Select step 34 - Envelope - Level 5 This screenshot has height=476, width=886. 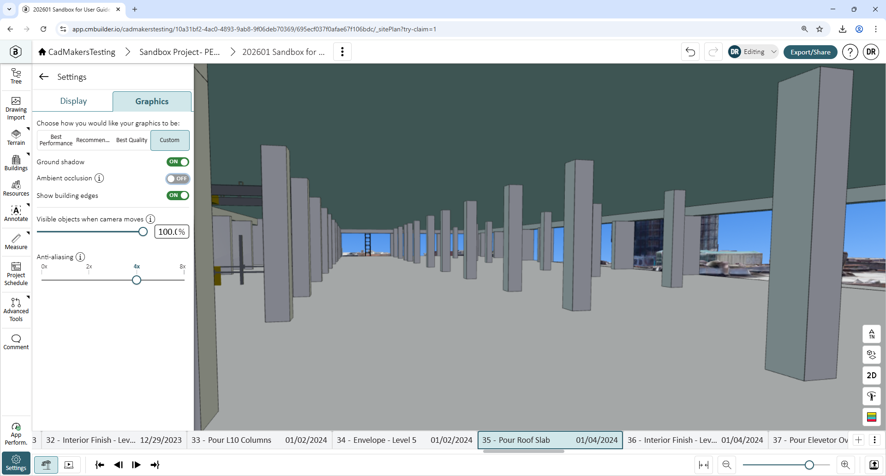coord(405,440)
